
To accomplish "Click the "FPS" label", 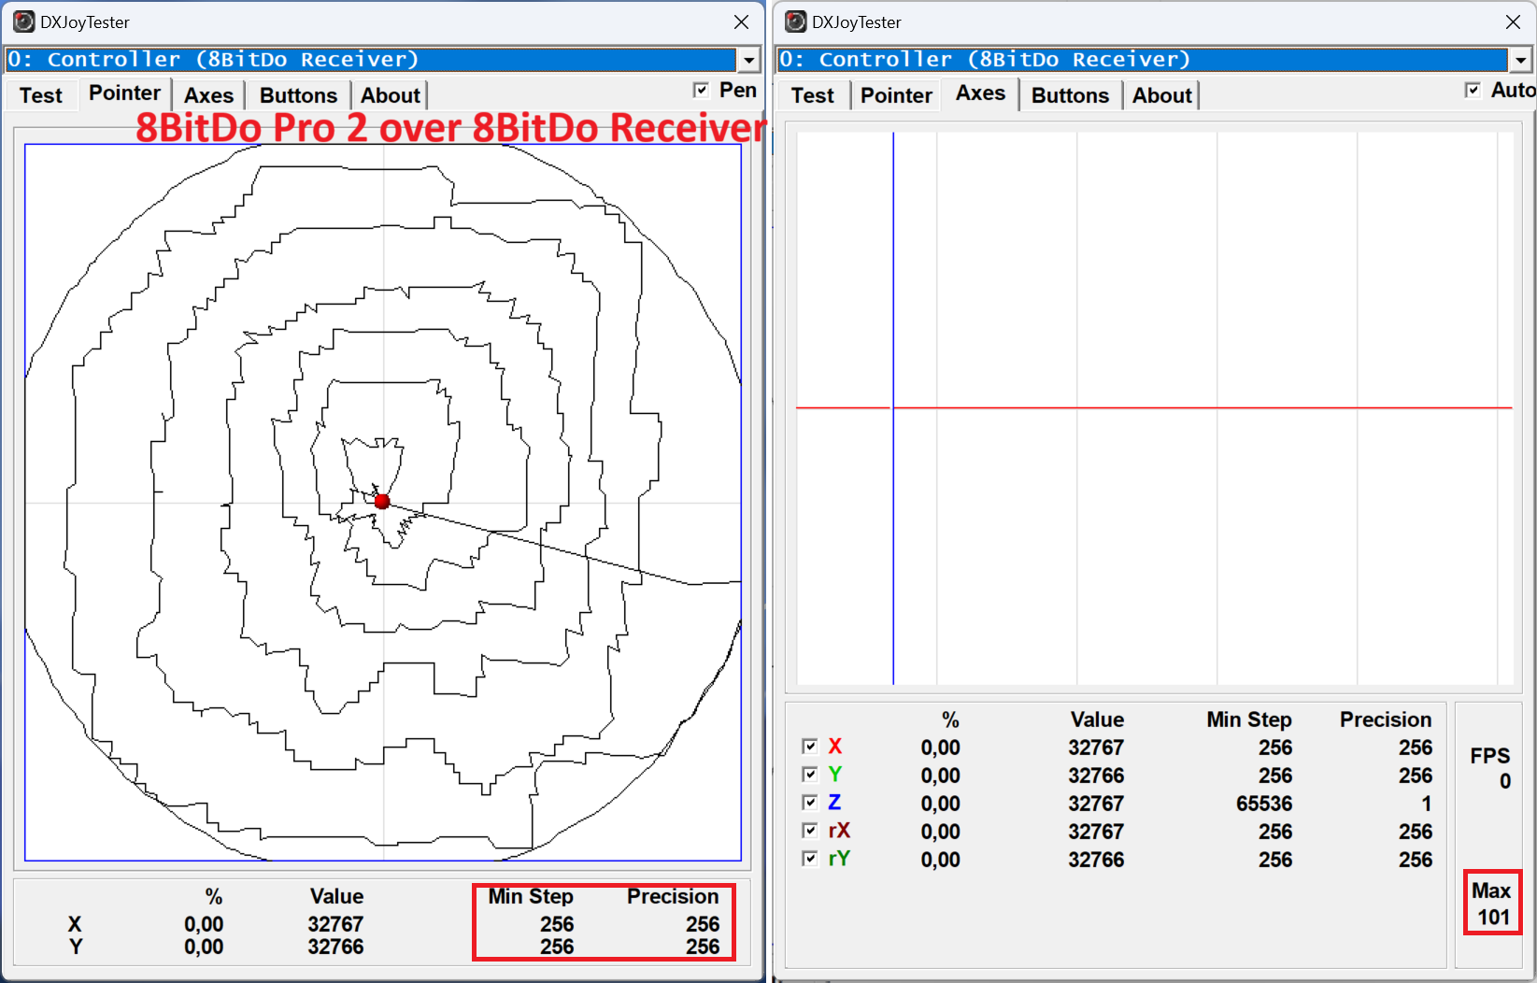I will click(x=1489, y=756).
